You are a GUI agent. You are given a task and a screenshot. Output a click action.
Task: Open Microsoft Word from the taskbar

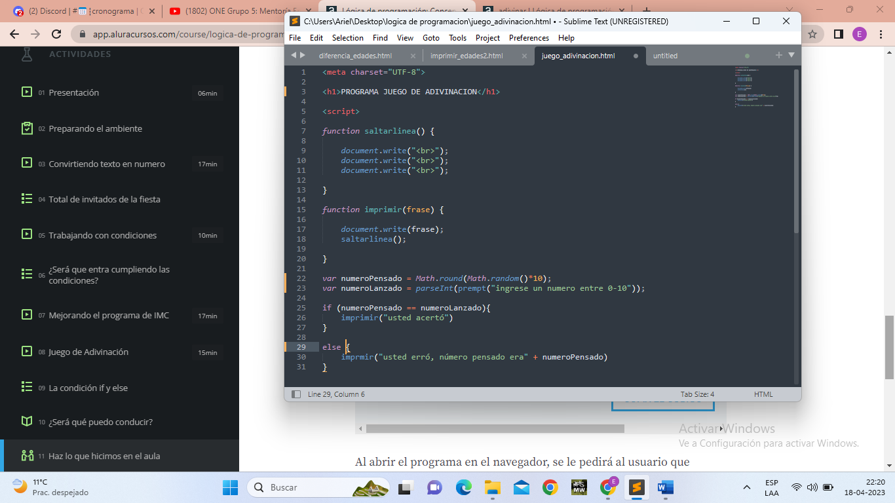665,487
